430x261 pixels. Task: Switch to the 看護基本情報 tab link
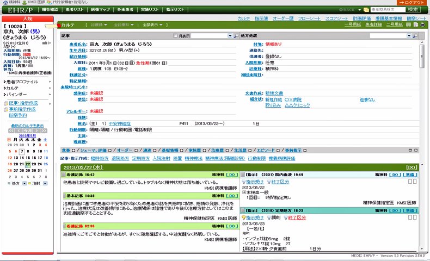coord(389,18)
